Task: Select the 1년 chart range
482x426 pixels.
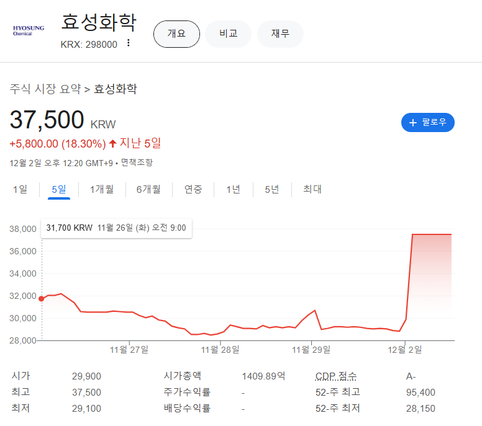Action: pyautogui.click(x=233, y=189)
